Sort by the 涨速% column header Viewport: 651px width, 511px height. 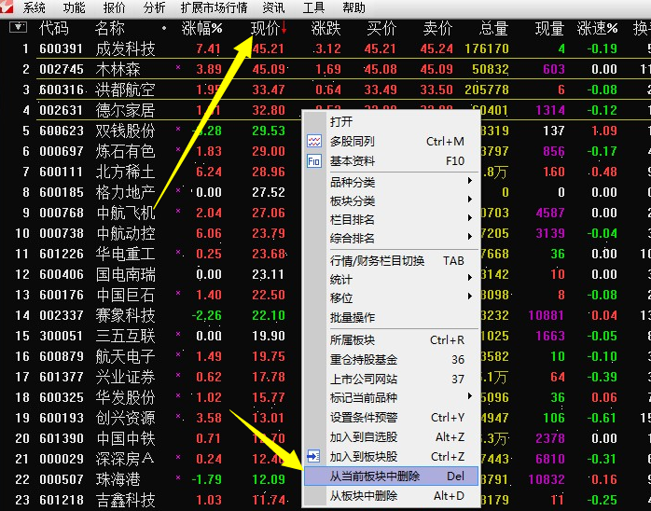(598, 28)
